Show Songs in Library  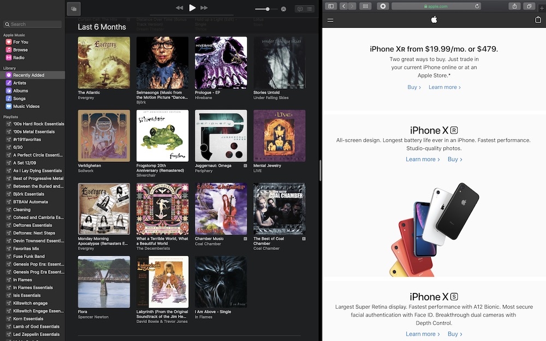[x=32, y=98]
